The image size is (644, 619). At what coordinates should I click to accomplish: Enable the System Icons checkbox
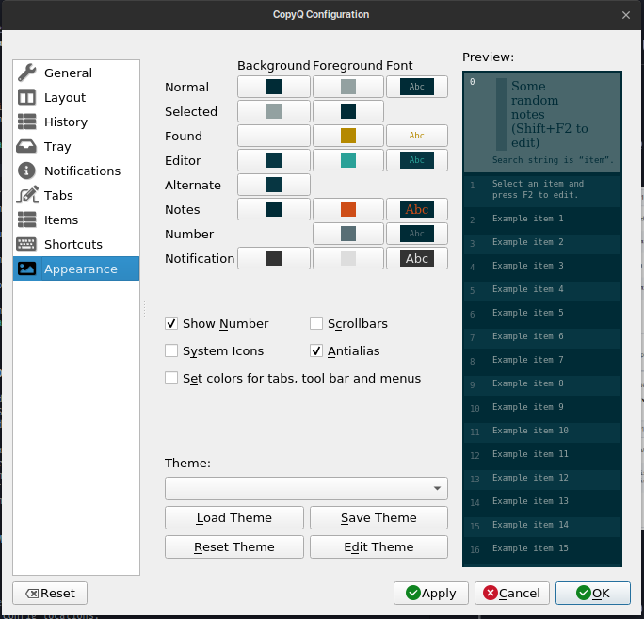(x=171, y=350)
